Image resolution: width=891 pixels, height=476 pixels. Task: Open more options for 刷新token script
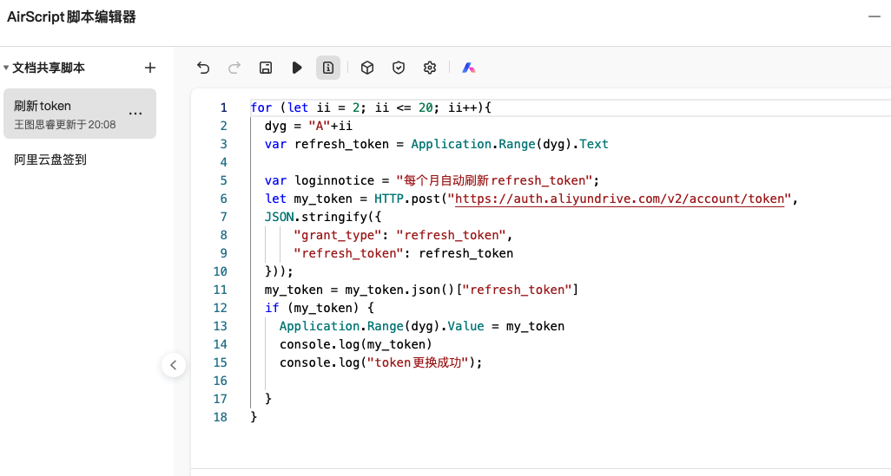135,114
